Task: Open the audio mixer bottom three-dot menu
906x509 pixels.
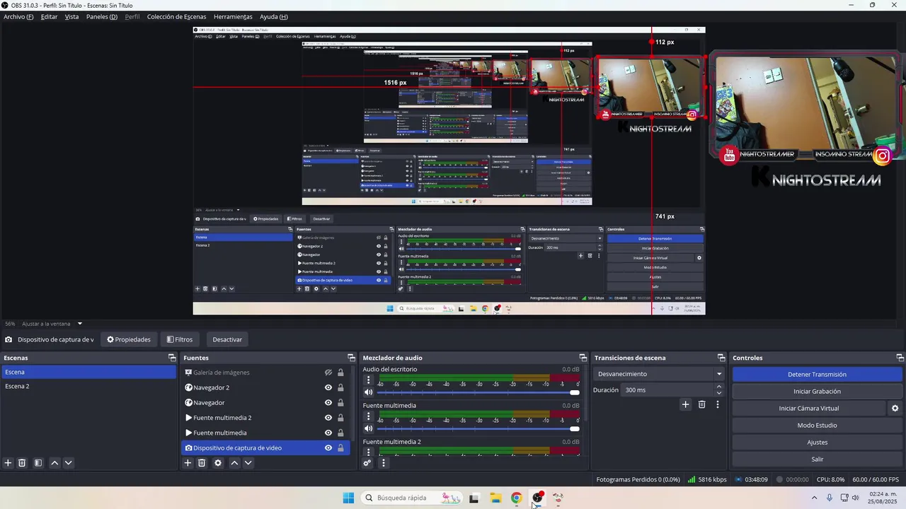Action: pyautogui.click(x=384, y=463)
